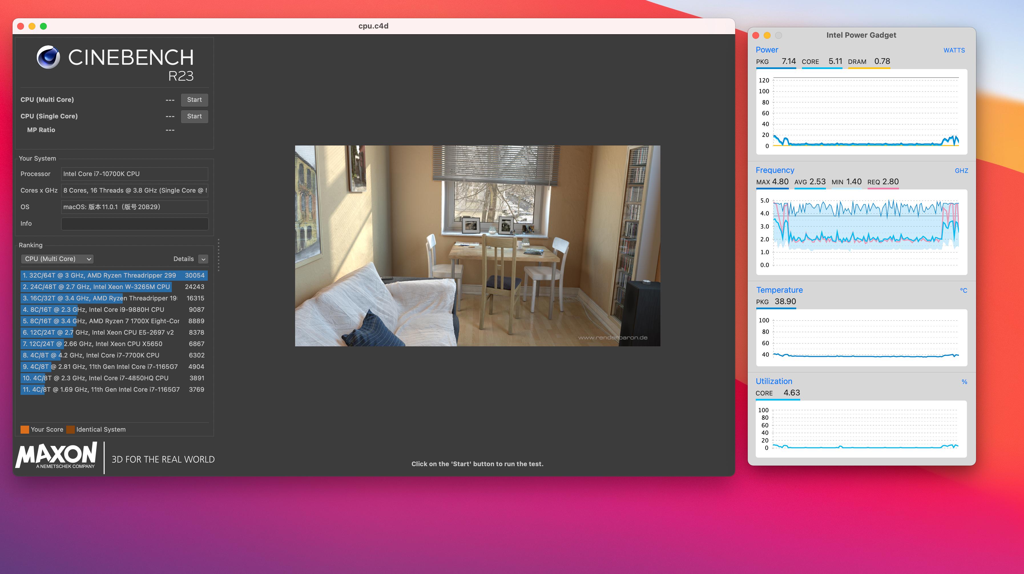
Task: Select the Intel Xeon W-3265M ranking row
Action: [x=114, y=287]
